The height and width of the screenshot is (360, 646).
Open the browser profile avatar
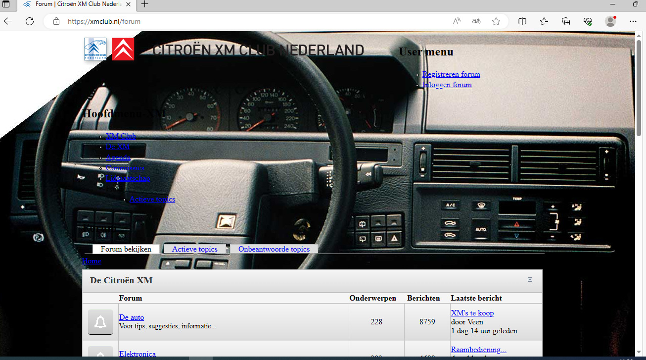(610, 21)
